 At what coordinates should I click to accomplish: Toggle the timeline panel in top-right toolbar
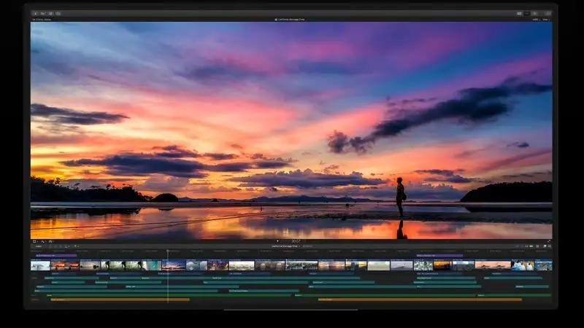click(x=528, y=13)
